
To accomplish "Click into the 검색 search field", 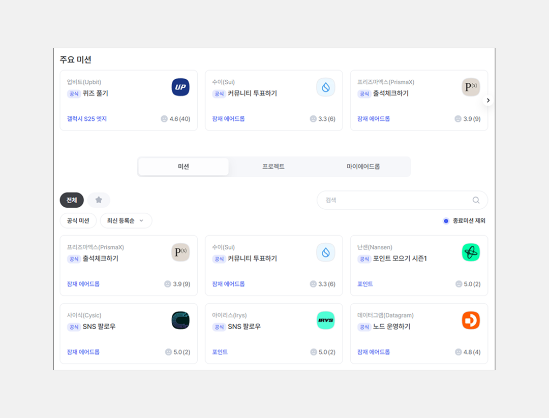I will tap(396, 200).
